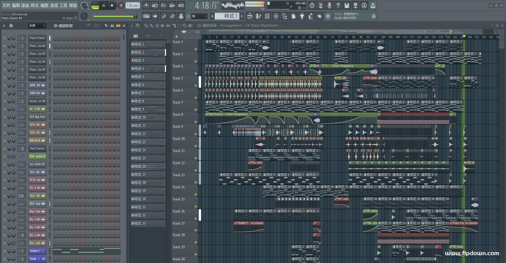This screenshot has width=506, height=263.
Task: Toggle the metronome icon
Action: coord(146,5)
